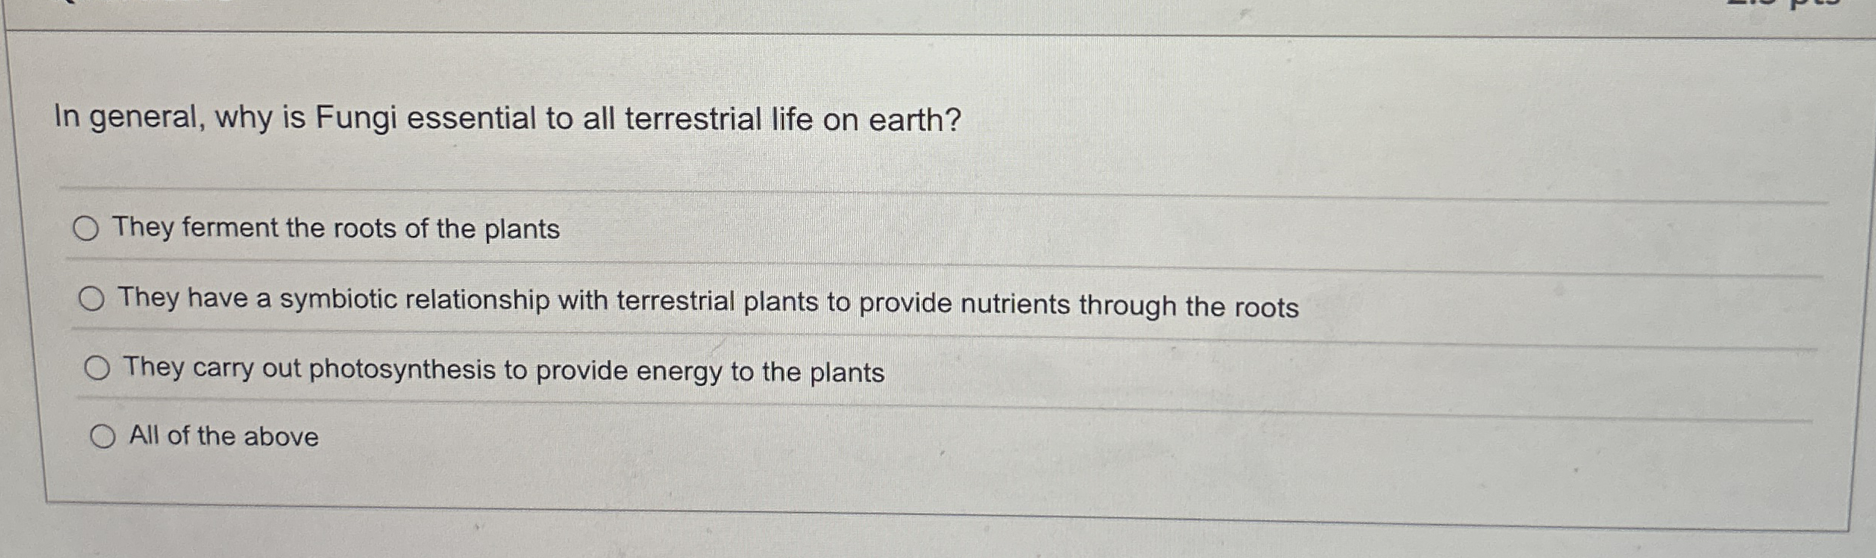Select the radio button for "They ferment the roots of the plants"
Screen dimensions: 1876x558
tap(89, 227)
